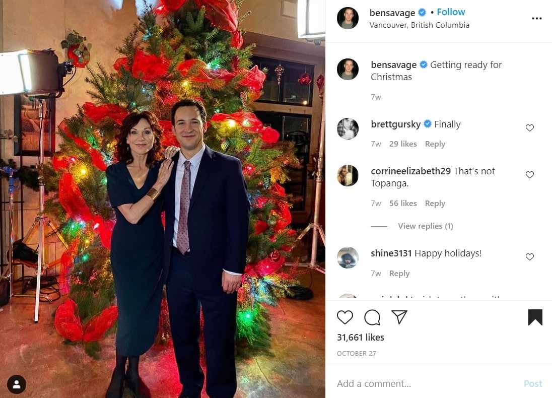The image size is (552, 398).
Task: Click tagged people icon on photo
Action: [17, 384]
